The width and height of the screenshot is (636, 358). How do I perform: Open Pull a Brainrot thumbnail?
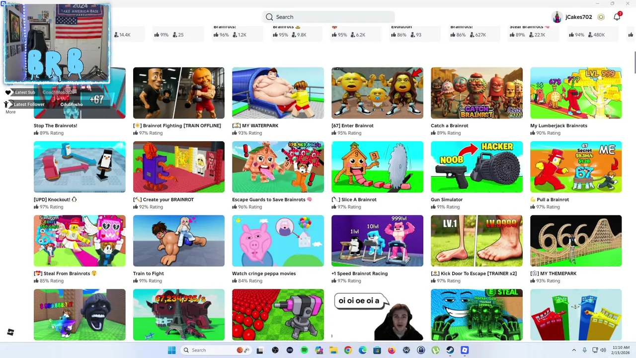click(x=576, y=167)
